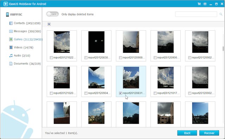
Task: Click the report20120904 file name
Action: [x=99, y=93]
